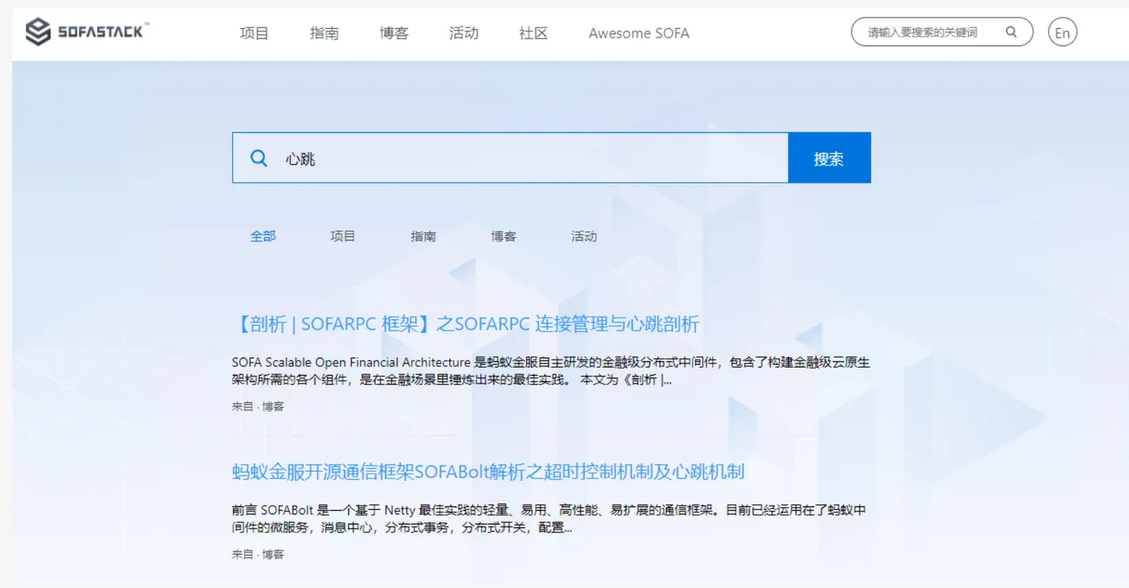Screen dimensions: 1129x588
Task: Open the SOFARPC 连接管理与心跳剖析 article
Action: click(x=466, y=324)
